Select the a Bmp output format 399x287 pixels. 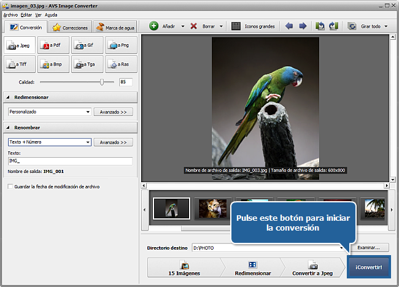[53, 64]
